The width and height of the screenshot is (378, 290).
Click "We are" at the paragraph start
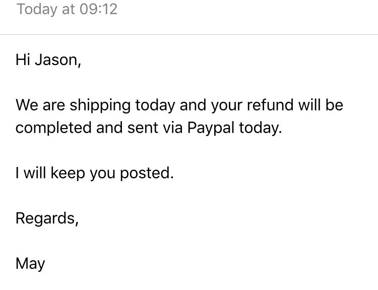40,105
